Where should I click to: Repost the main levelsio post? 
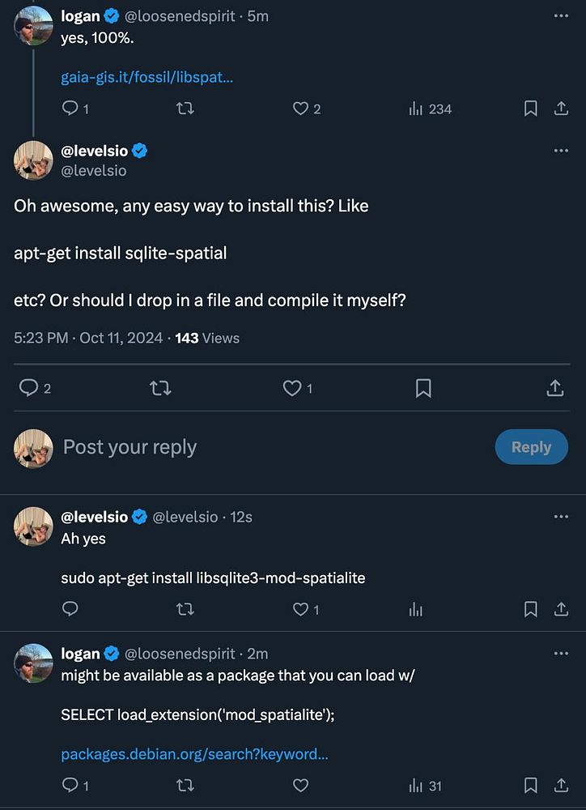[160, 389]
